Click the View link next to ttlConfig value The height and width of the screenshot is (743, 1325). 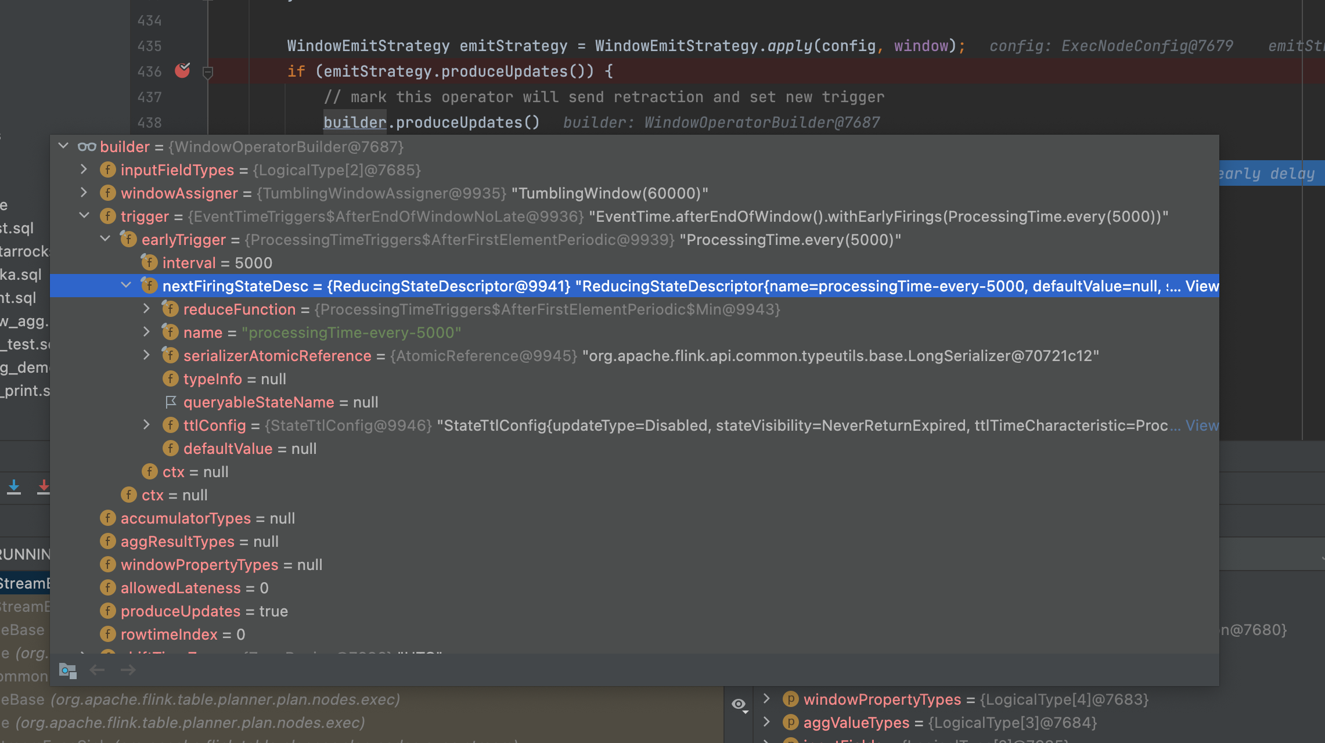pos(1202,425)
